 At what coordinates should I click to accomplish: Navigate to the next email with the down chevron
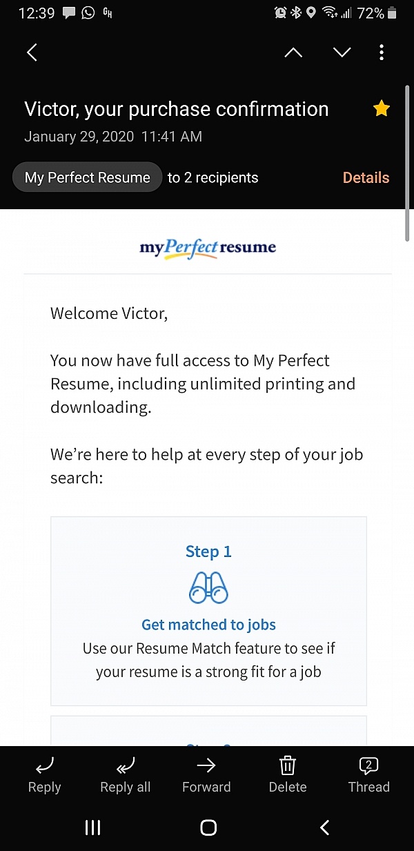click(x=342, y=52)
